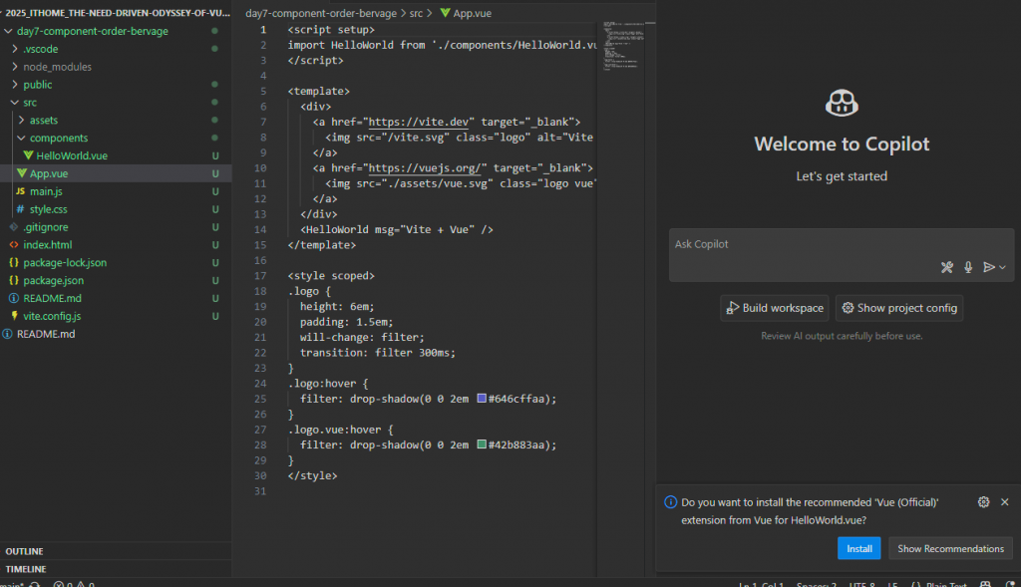The image size is (1021, 587).
Task: Click the src breadcrumb segment
Action: coord(416,13)
